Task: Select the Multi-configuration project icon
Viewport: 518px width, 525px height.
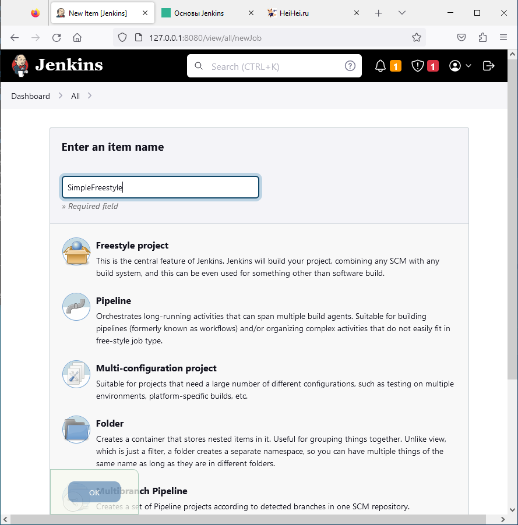Action: tap(76, 374)
